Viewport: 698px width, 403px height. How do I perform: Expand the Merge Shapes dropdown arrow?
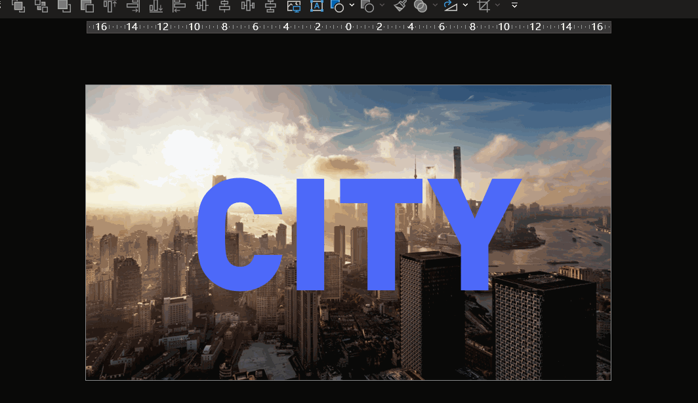(x=435, y=5)
